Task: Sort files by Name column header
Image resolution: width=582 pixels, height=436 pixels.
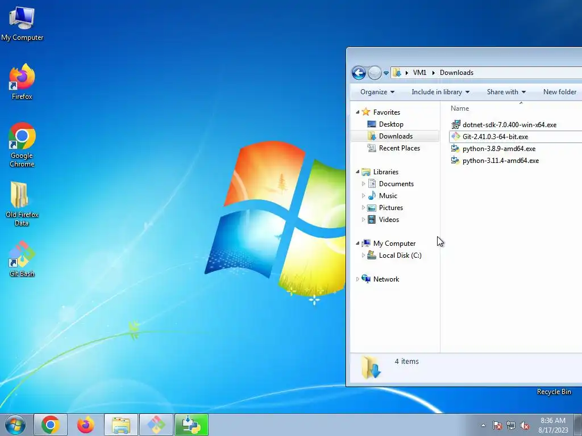Action: [x=459, y=108]
